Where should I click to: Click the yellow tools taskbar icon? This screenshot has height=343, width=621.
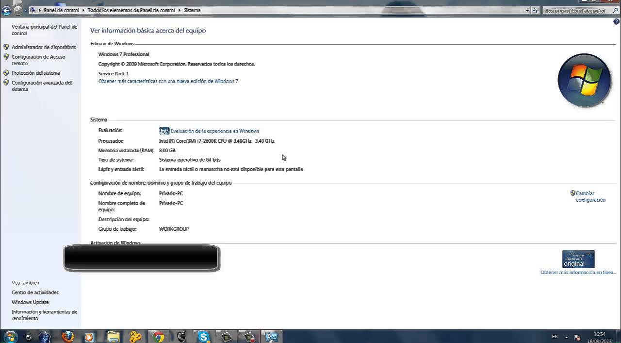pyautogui.click(x=135, y=336)
